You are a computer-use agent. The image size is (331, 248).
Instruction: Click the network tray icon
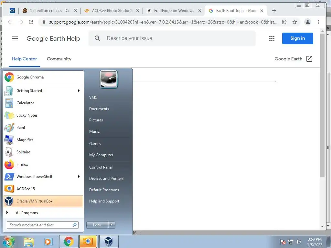pos(291,242)
